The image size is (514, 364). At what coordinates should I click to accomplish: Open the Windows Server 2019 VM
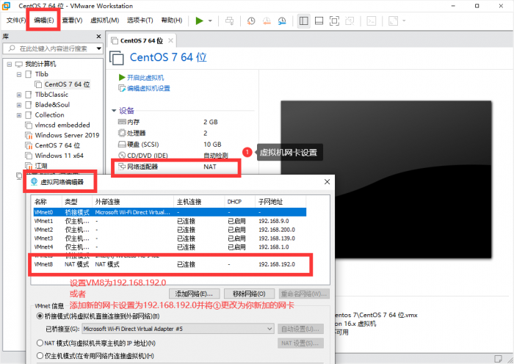pos(66,135)
